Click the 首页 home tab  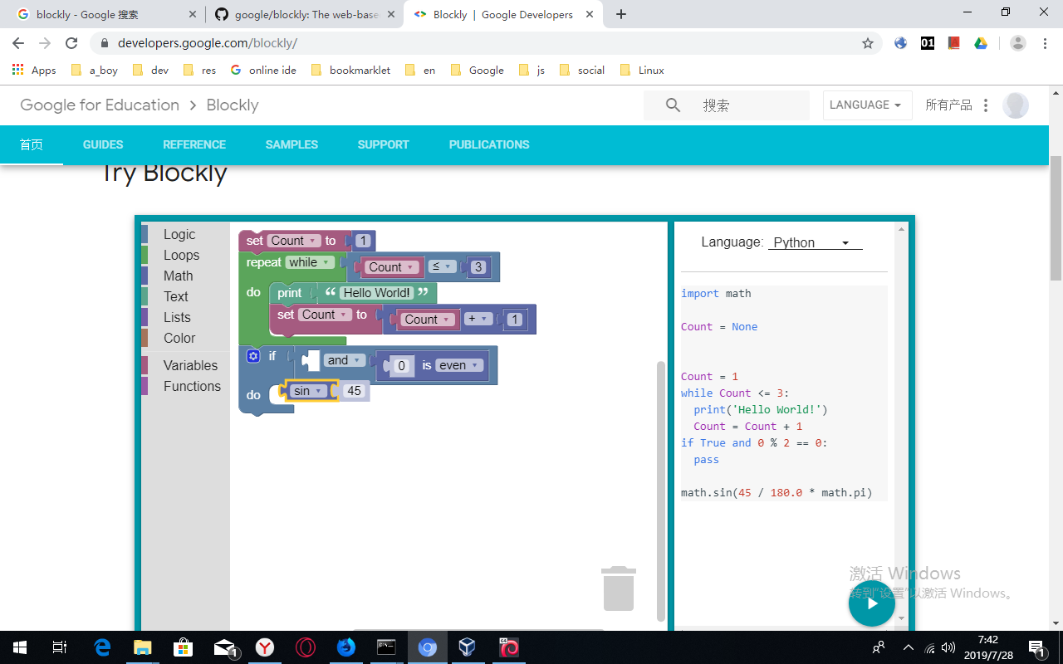click(32, 144)
